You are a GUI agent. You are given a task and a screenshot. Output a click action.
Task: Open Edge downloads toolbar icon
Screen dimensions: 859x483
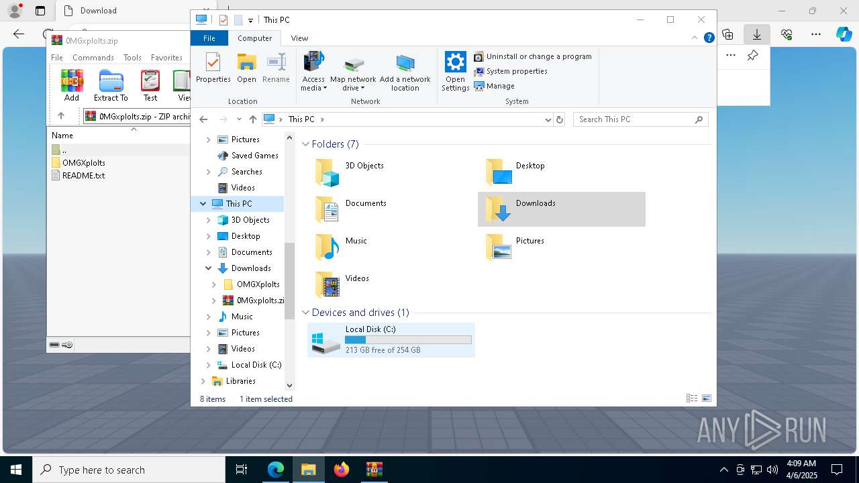(757, 34)
